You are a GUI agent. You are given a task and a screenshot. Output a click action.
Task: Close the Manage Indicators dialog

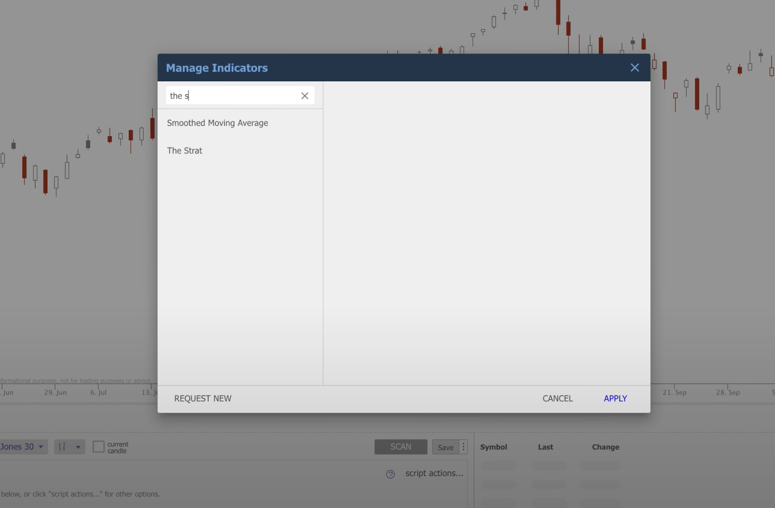coord(634,67)
